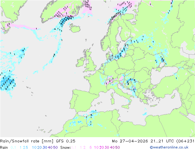
Task: Select the Snow 5 legend value
Action: click(91, 148)
